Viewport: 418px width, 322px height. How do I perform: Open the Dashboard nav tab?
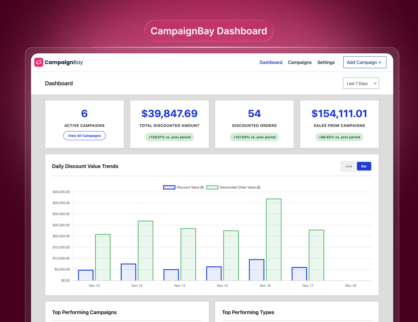tap(271, 62)
